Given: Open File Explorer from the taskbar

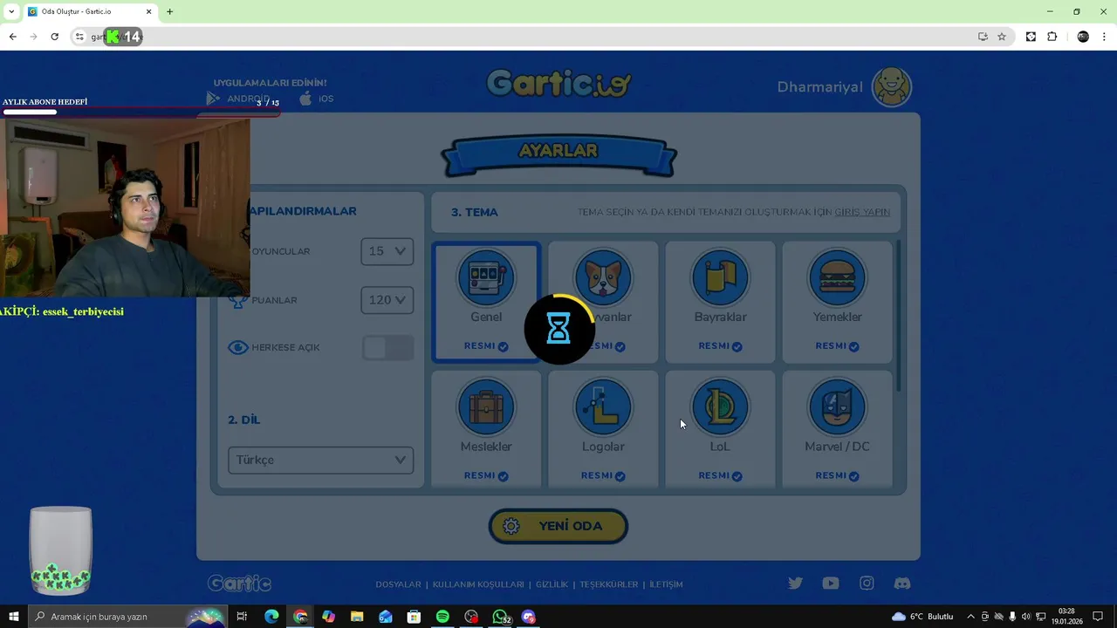Looking at the screenshot, I should pos(357,617).
